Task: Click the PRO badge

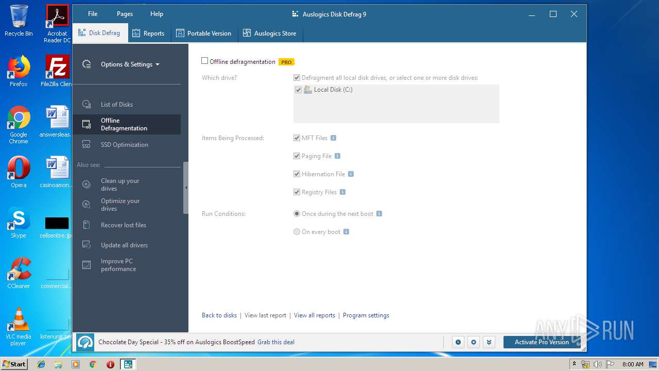Action: tap(286, 62)
